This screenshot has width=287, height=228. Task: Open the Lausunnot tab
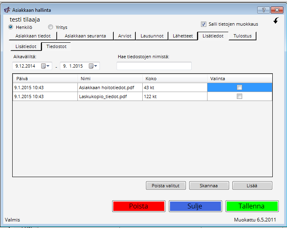tap(152, 36)
